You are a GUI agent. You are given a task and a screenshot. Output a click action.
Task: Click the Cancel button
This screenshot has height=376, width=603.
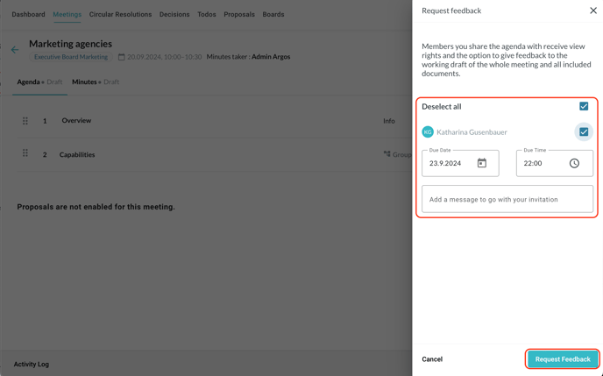(432, 359)
